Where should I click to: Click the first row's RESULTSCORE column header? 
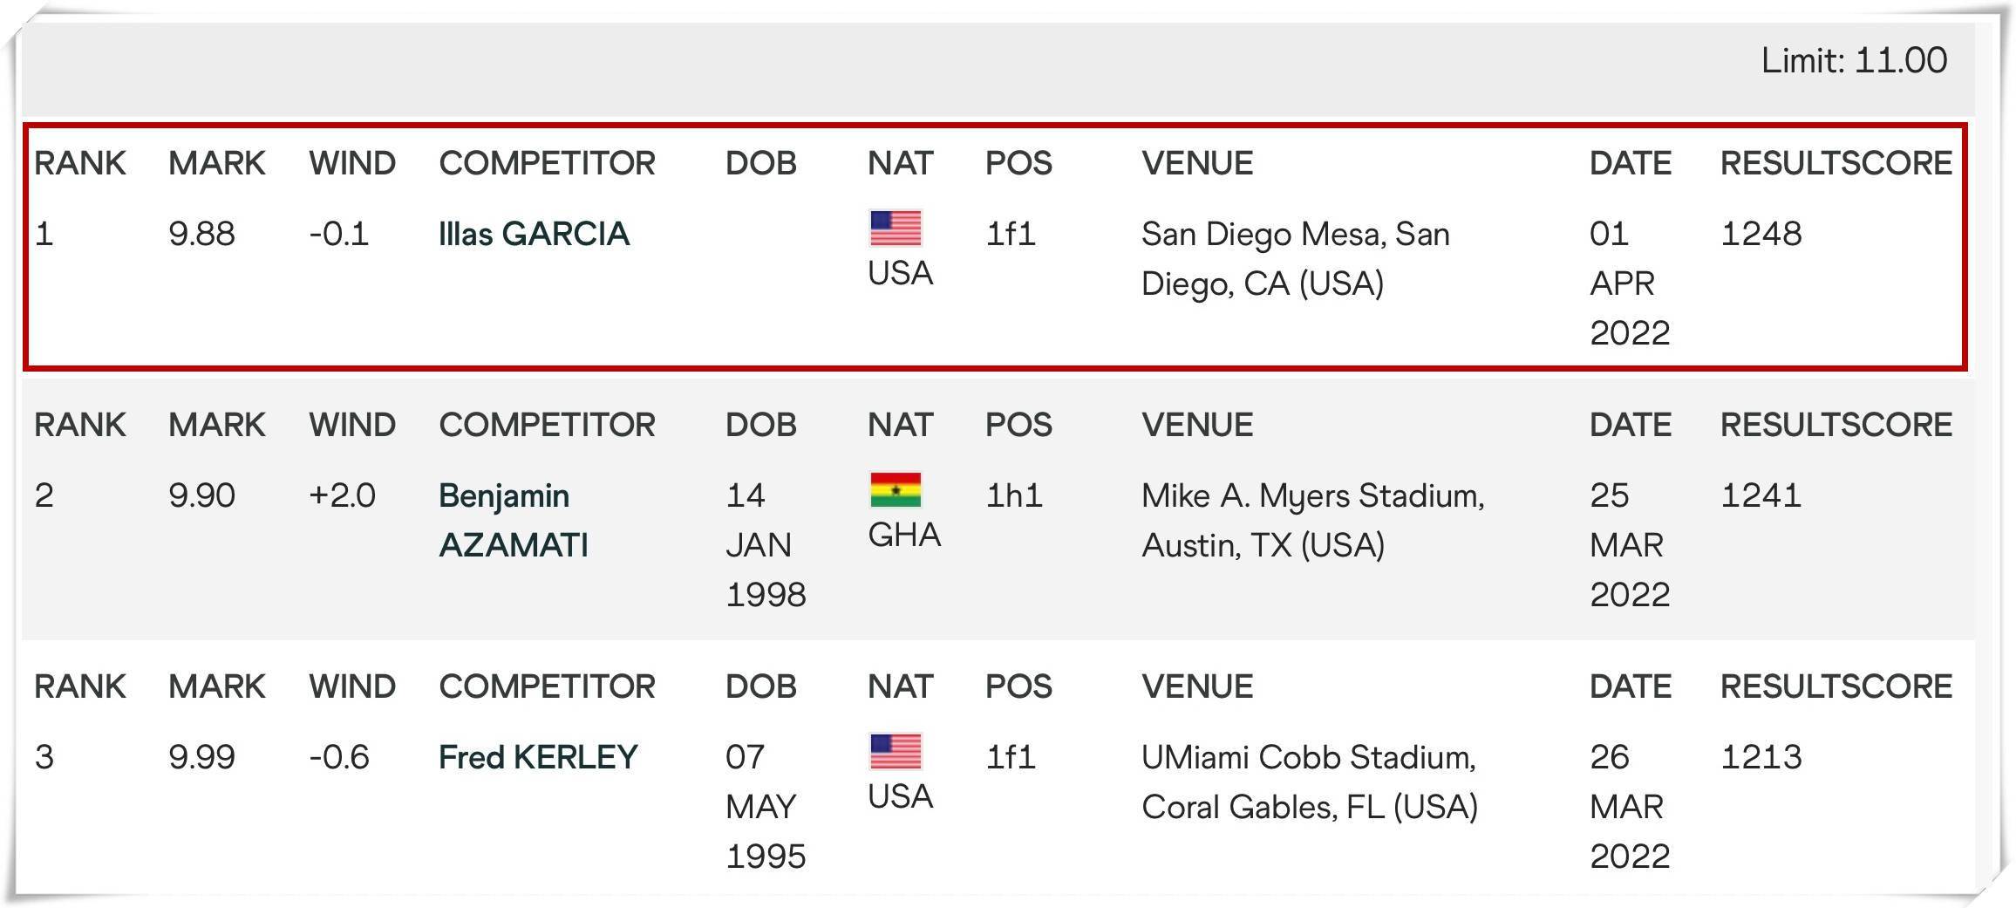(1836, 163)
